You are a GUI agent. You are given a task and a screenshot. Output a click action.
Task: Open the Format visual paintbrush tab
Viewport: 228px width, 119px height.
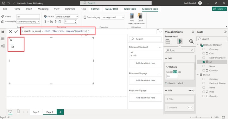pyautogui.click(x=180, y=42)
